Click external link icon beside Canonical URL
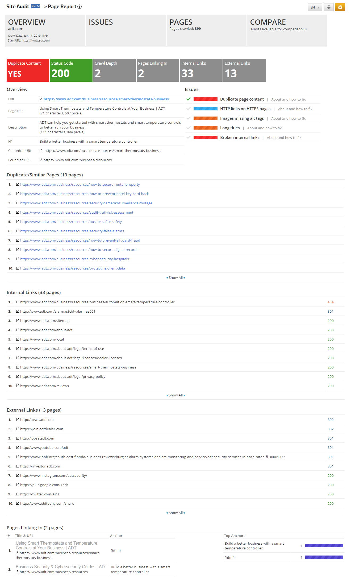 point(41,151)
